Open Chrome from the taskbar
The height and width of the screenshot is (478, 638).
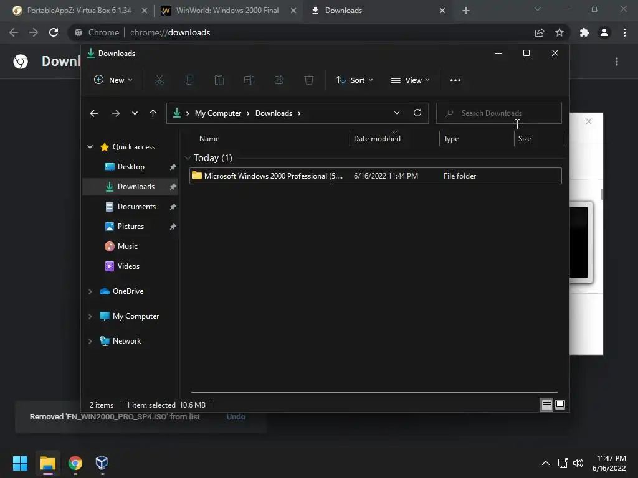75,463
